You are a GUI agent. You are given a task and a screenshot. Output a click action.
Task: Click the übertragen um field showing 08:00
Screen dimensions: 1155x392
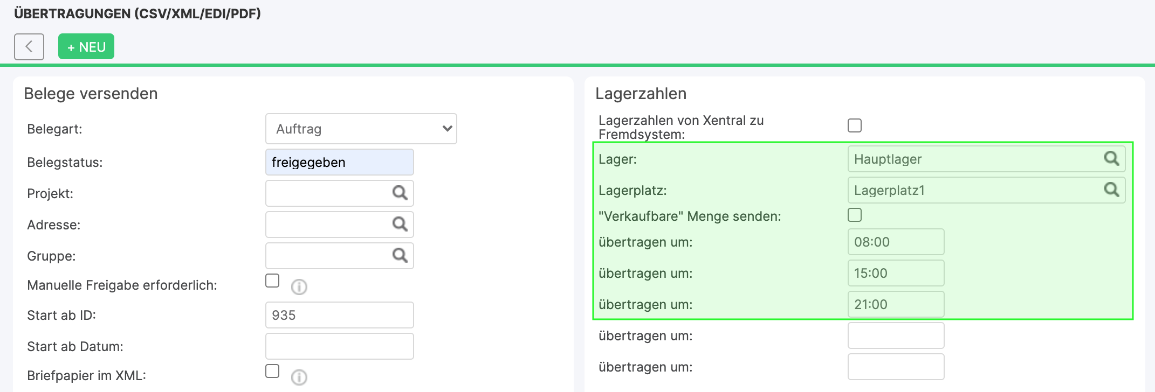pyautogui.click(x=896, y=242)
